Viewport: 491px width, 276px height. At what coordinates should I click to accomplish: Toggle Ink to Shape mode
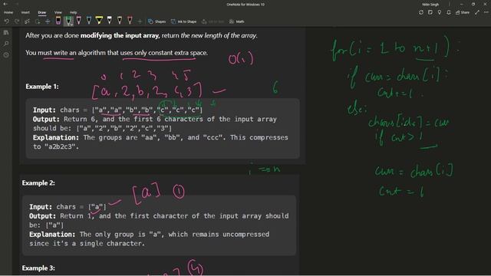point(184,21)
